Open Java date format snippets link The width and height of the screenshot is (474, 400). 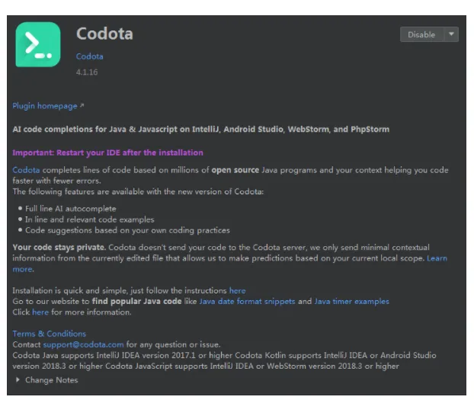point(247,302)
